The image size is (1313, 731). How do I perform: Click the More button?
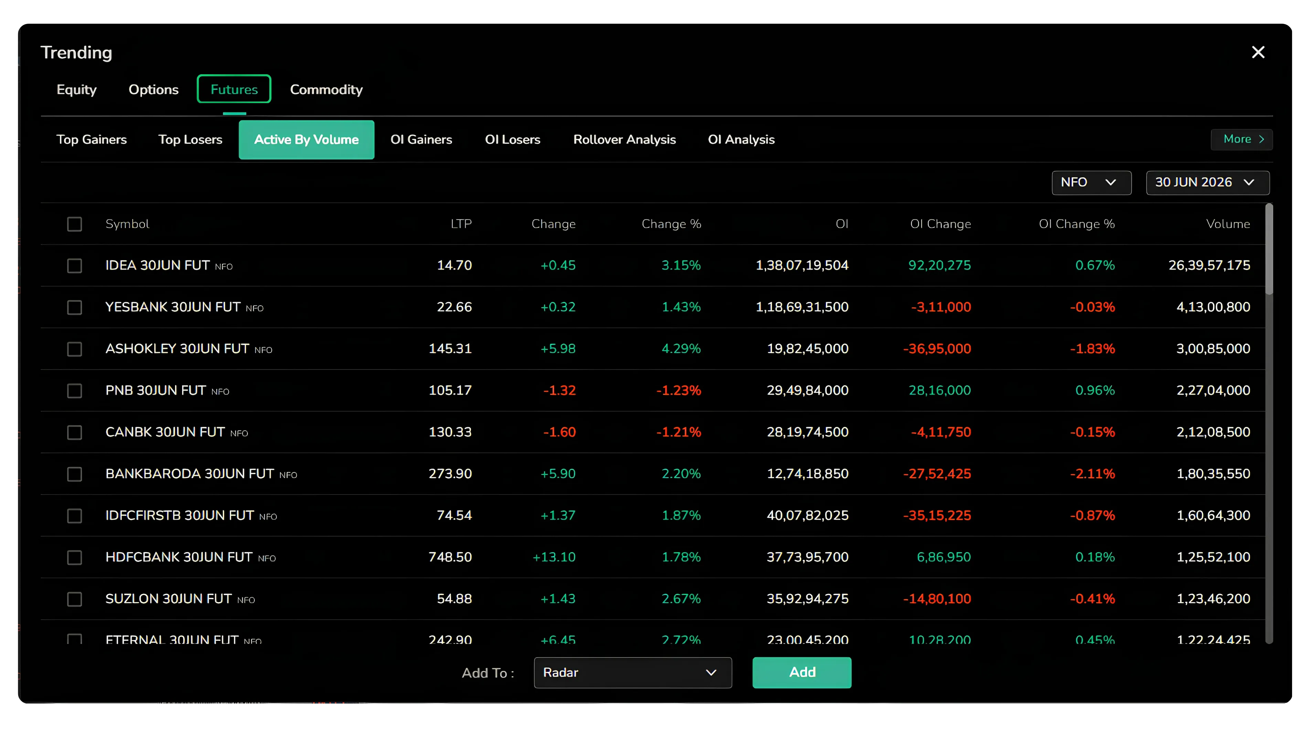1241,139
